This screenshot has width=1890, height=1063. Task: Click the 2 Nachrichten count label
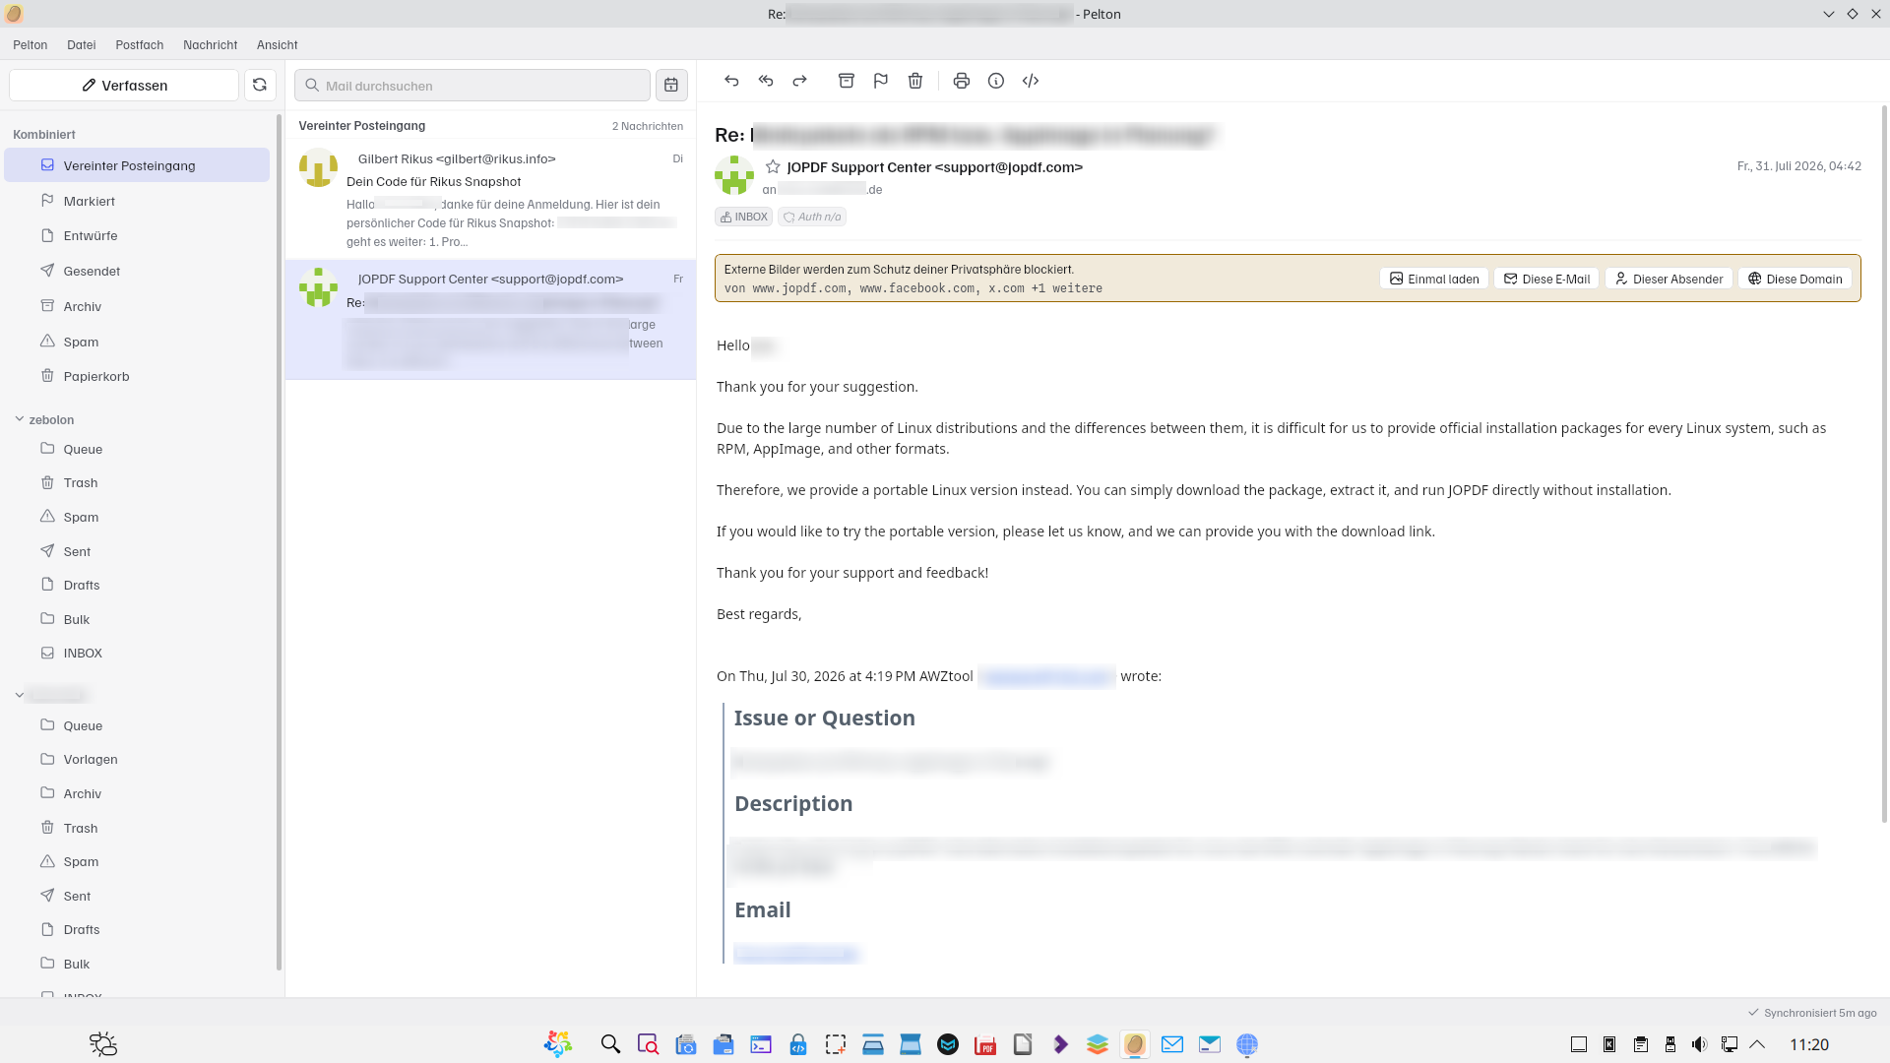(x=648, y=126)
